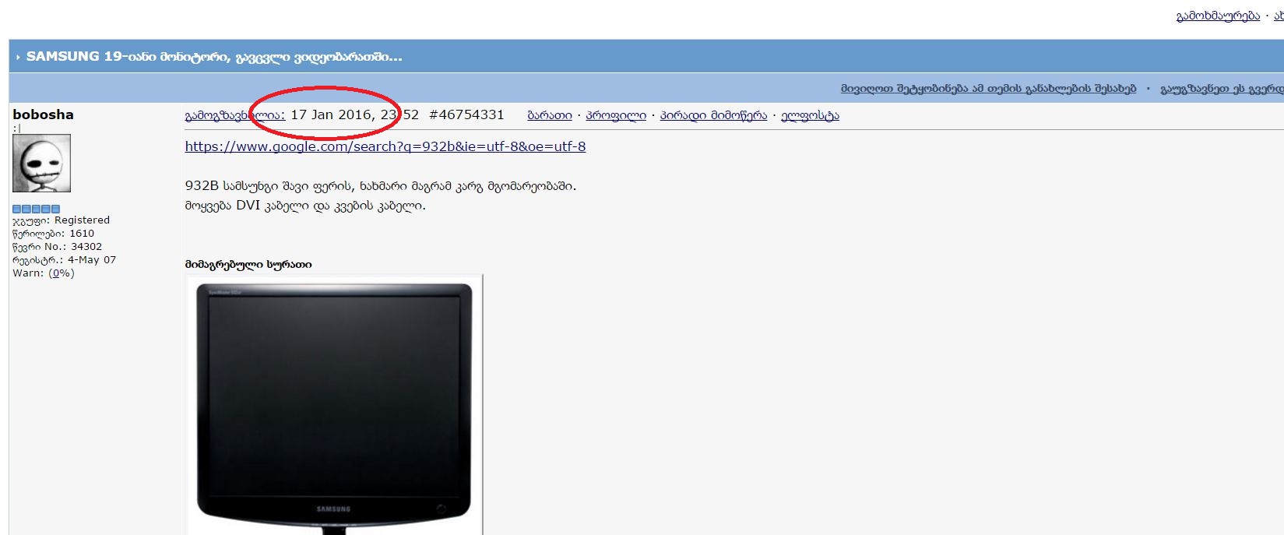The height and width of the screenshot is (535, 1284).
Task: Click the blue rank pips under the avatar
Action: coord(36,209)
